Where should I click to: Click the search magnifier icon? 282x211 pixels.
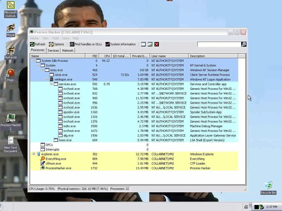pos(244,44)
